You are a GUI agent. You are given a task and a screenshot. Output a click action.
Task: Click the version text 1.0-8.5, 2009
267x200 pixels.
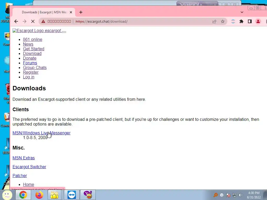click(35, 137)
